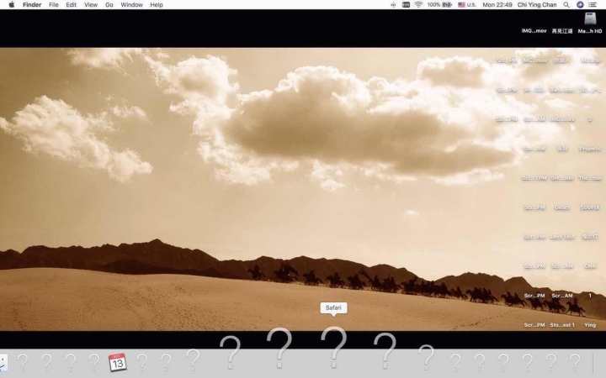Open the Calendar icon in the Dock

(x=118, y=362)
